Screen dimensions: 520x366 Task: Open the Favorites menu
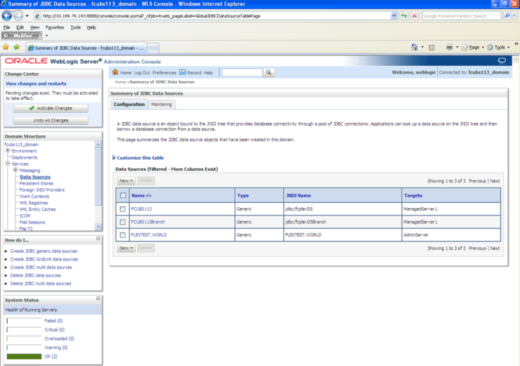[55, 27]
